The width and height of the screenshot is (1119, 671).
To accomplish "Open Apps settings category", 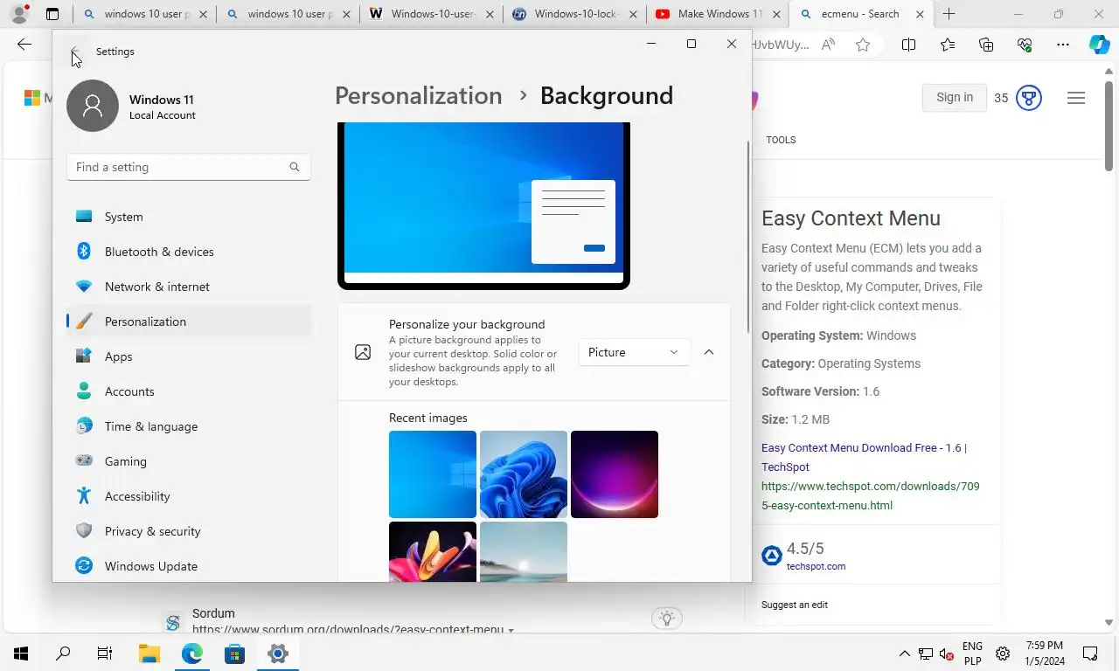I will click(x=189, y=356).
